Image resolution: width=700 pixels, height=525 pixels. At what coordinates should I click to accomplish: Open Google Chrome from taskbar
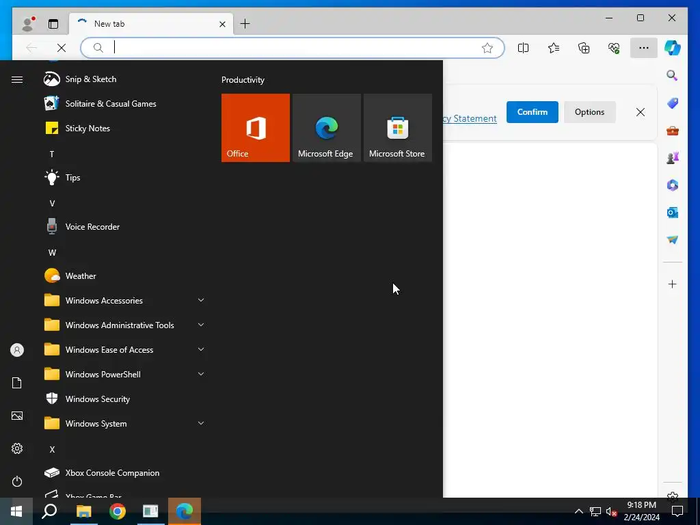coord(118,511)
